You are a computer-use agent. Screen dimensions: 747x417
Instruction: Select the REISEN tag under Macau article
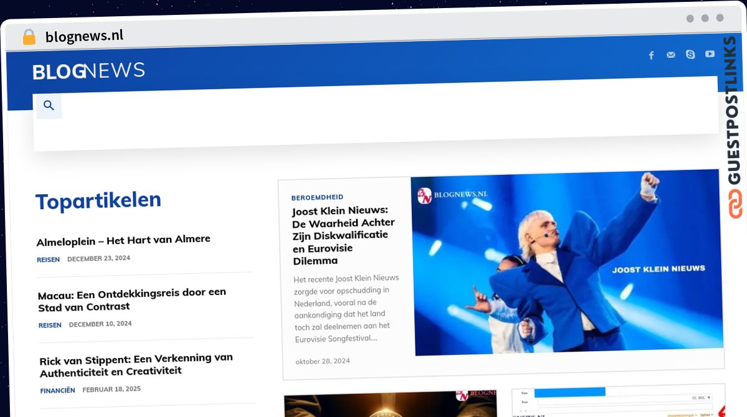(50, 325)
